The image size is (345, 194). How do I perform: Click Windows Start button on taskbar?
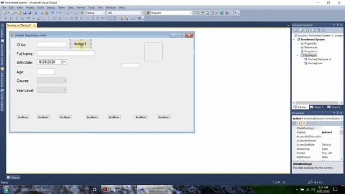[5, 189]
